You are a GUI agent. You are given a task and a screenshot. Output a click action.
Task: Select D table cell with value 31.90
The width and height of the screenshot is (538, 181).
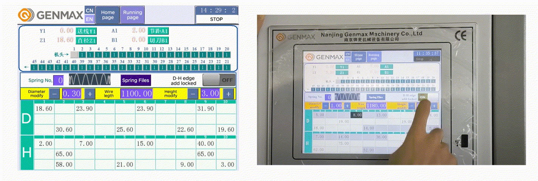pos(206,109)
